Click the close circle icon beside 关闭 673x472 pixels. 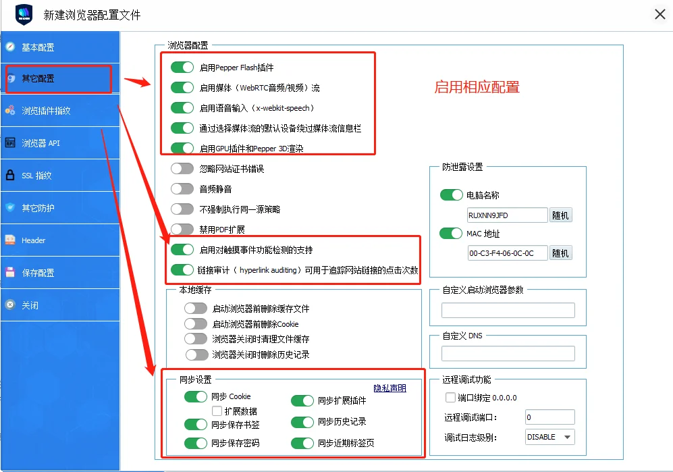(x=10, y=305)
